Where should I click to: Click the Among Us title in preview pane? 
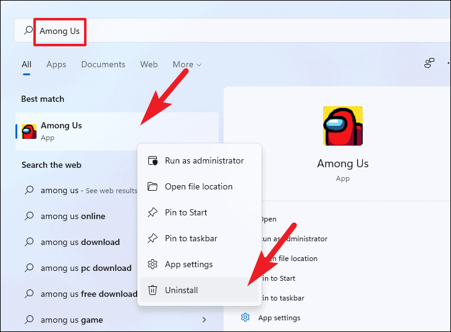[343, 164]
